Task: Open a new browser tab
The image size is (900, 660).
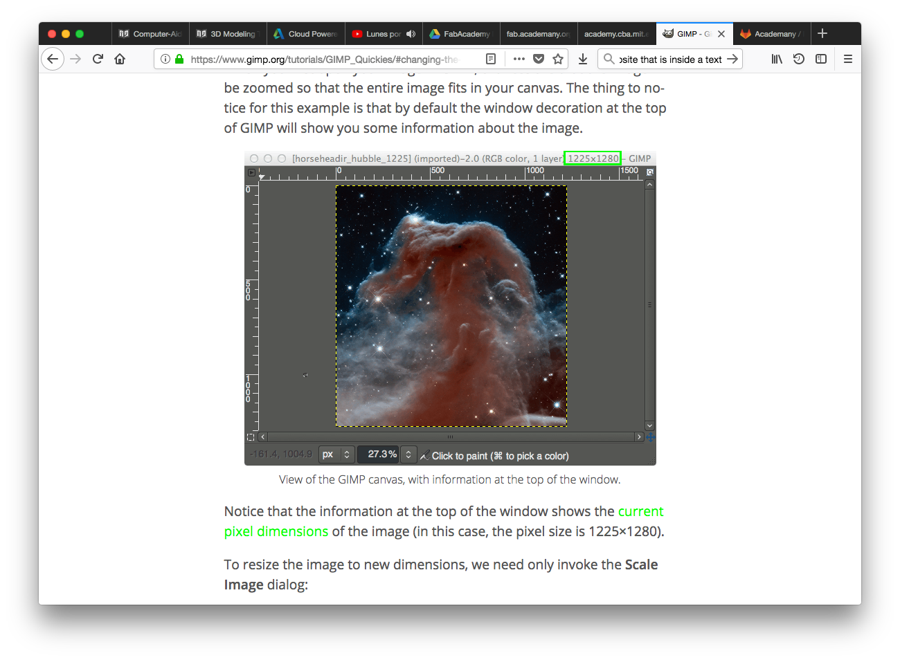Action: [822, 33]
